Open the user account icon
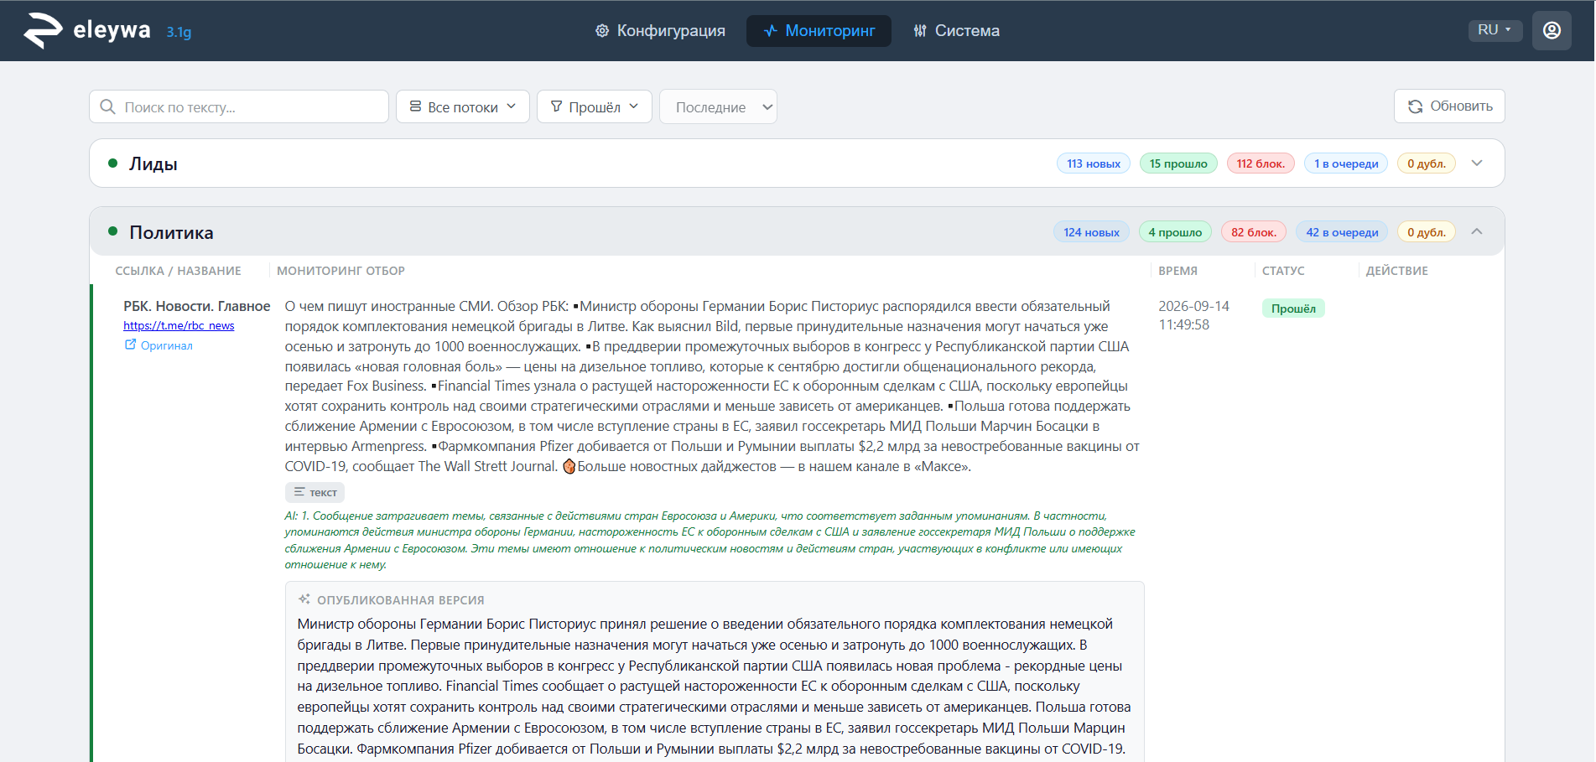Image resolution: width=1596 pixels, height=762 pixels. [x=1552, y=30]
